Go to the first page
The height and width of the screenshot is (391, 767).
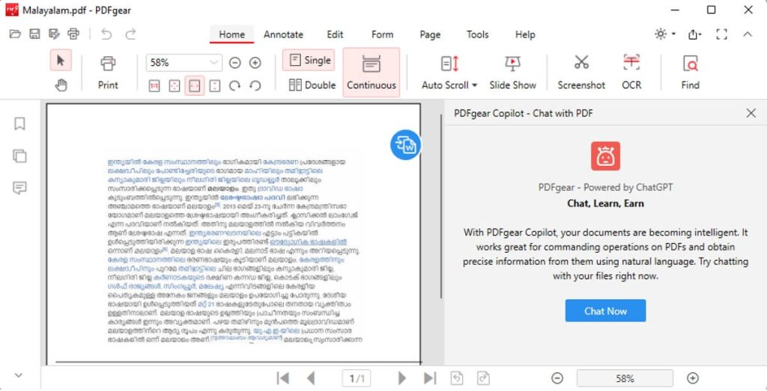pyautogui.click(x=282, y=378)
